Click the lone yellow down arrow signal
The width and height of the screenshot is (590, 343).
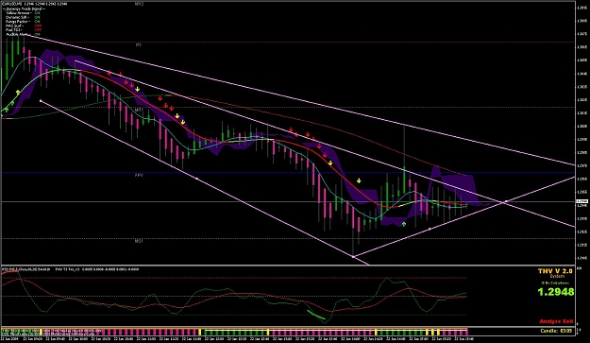[x=359, y=180]
